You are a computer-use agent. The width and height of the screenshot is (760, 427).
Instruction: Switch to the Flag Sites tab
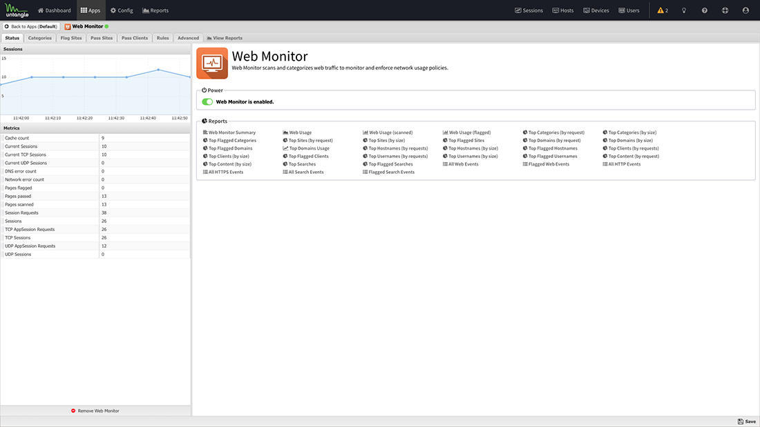coord(71,38)
